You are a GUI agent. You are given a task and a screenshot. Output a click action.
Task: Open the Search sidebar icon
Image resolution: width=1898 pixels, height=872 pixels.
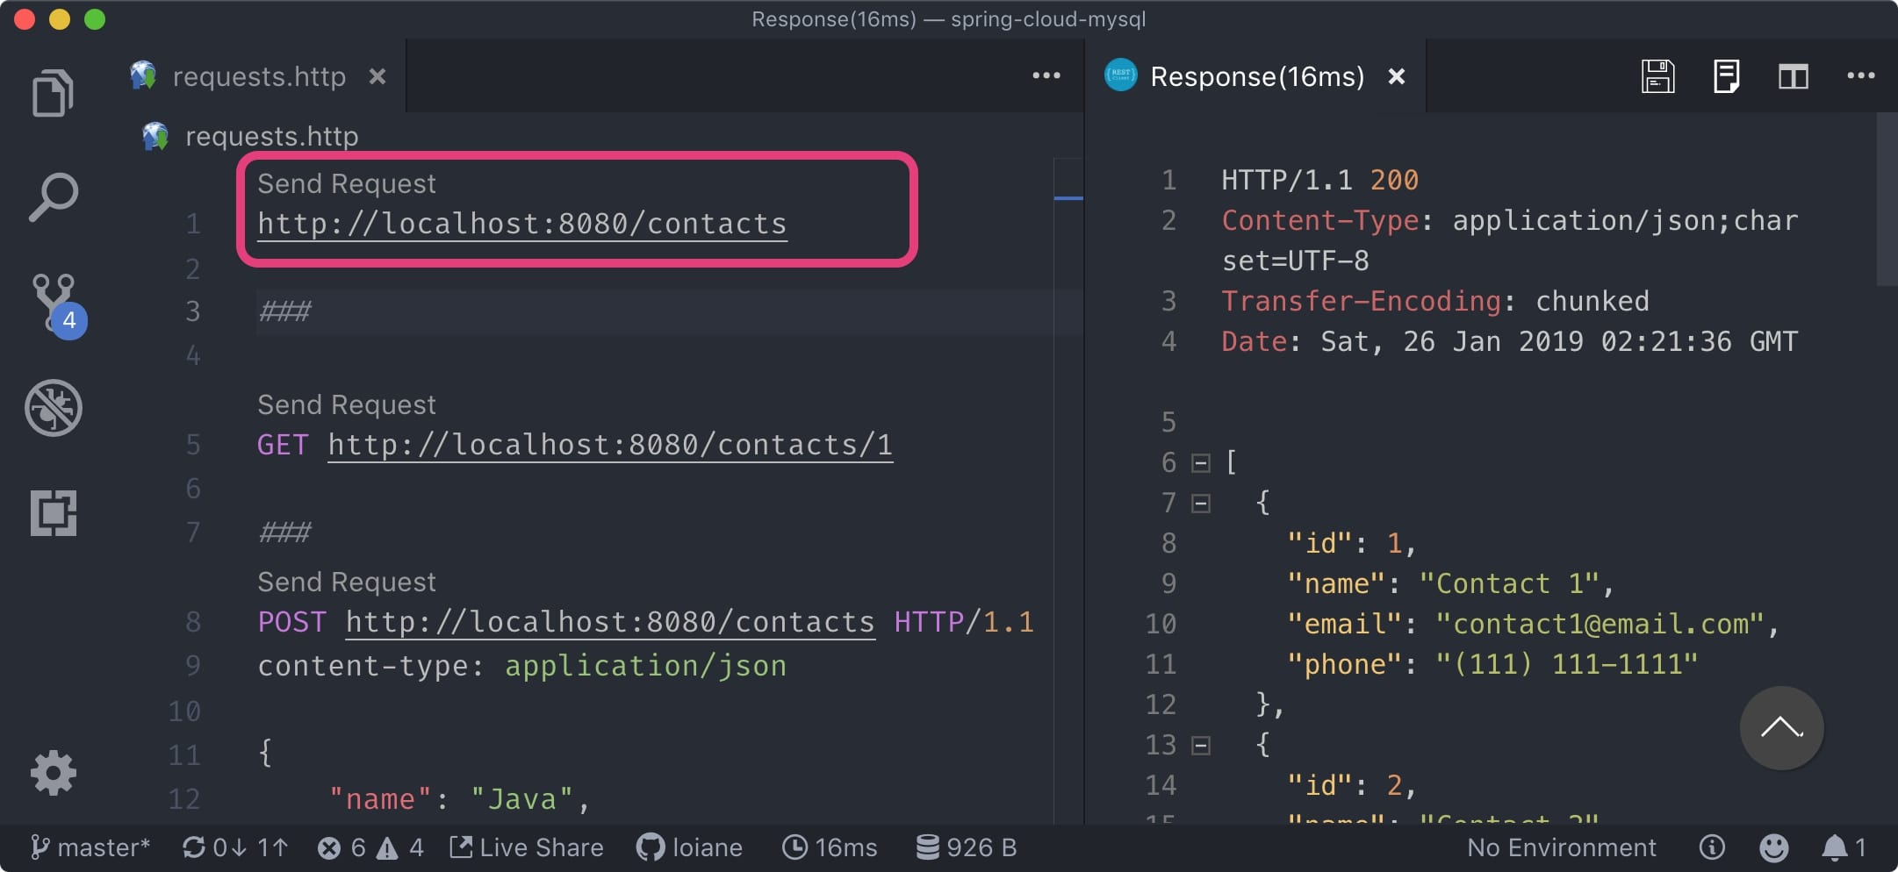[x=54, y=197]
